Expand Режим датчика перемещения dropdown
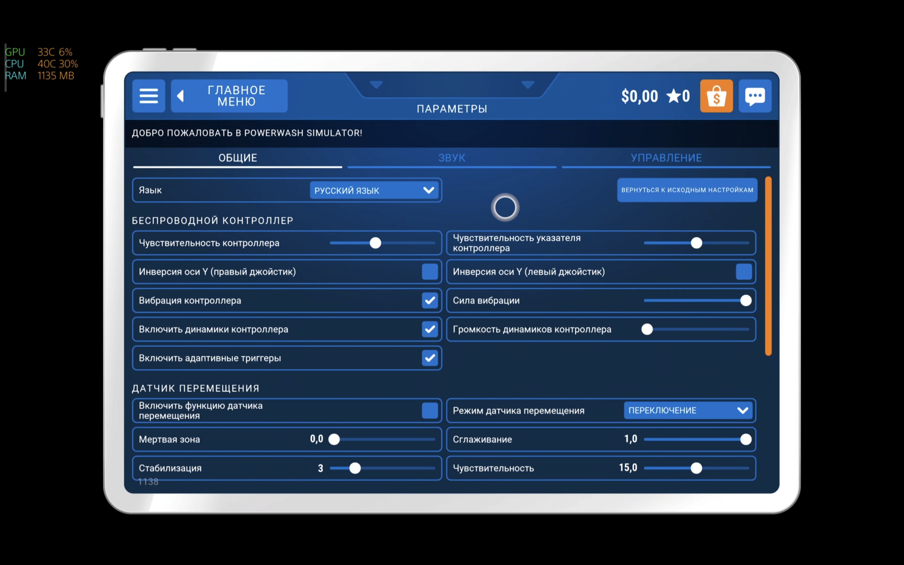This screenshot has height=565, width=904. click(x=688, y=410)
